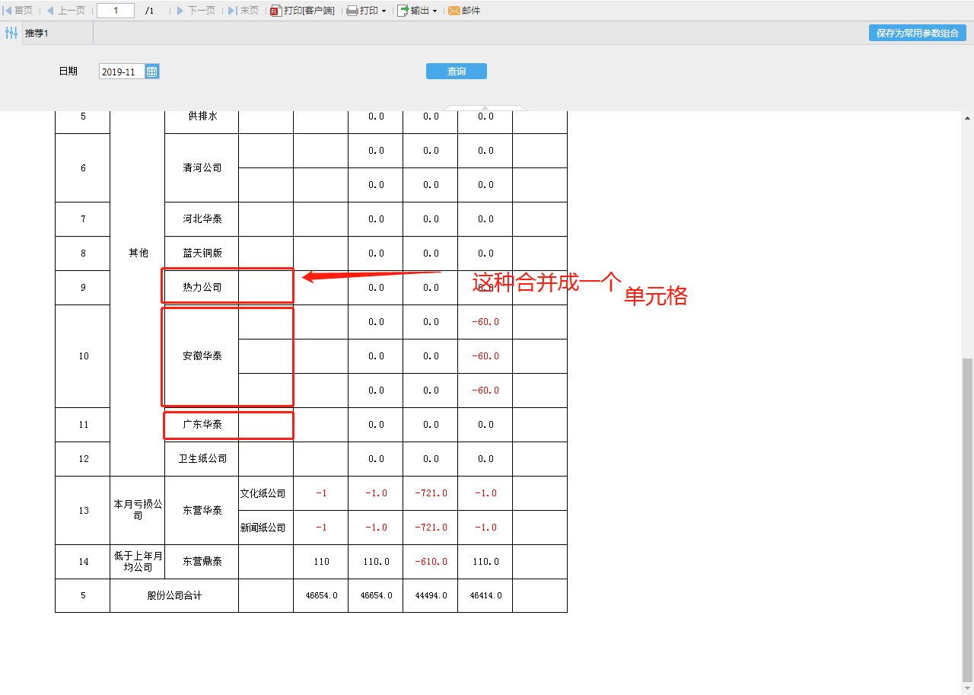Click the 股份公司合计 total cell
This screenshot has height=695, width=974.
tap(174, 595)
